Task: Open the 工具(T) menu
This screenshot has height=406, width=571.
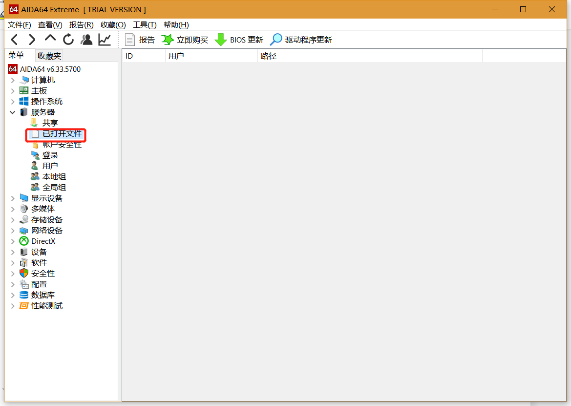Action: click(145, 25)
